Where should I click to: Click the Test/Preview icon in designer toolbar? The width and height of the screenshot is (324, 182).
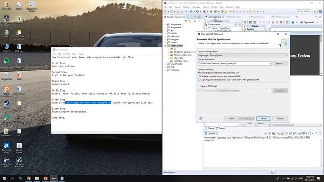(245, 22)
